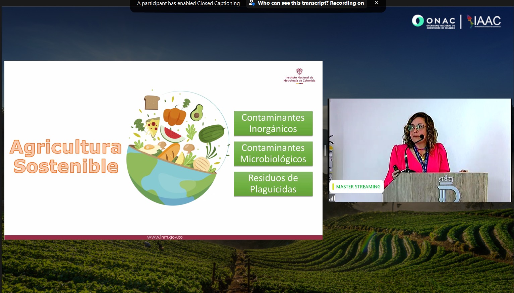Click the divider handle between slide and video

click(325, 150)
